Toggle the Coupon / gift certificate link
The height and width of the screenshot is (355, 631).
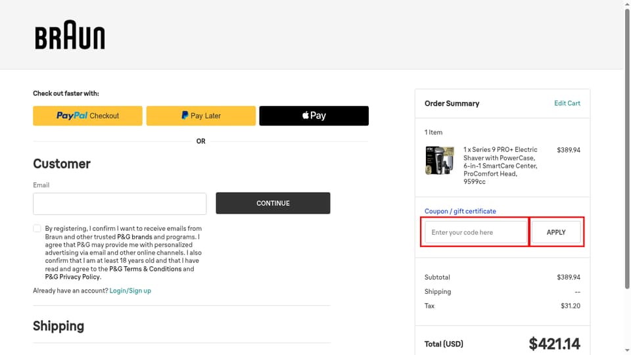460,211
